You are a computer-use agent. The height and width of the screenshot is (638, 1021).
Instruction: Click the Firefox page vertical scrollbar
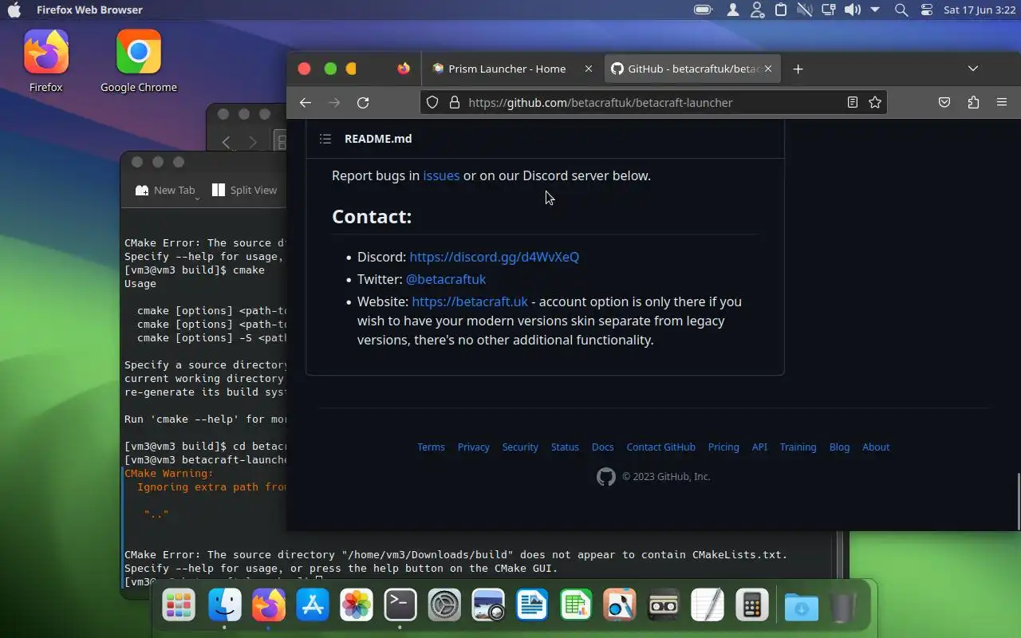[1018, 501]
